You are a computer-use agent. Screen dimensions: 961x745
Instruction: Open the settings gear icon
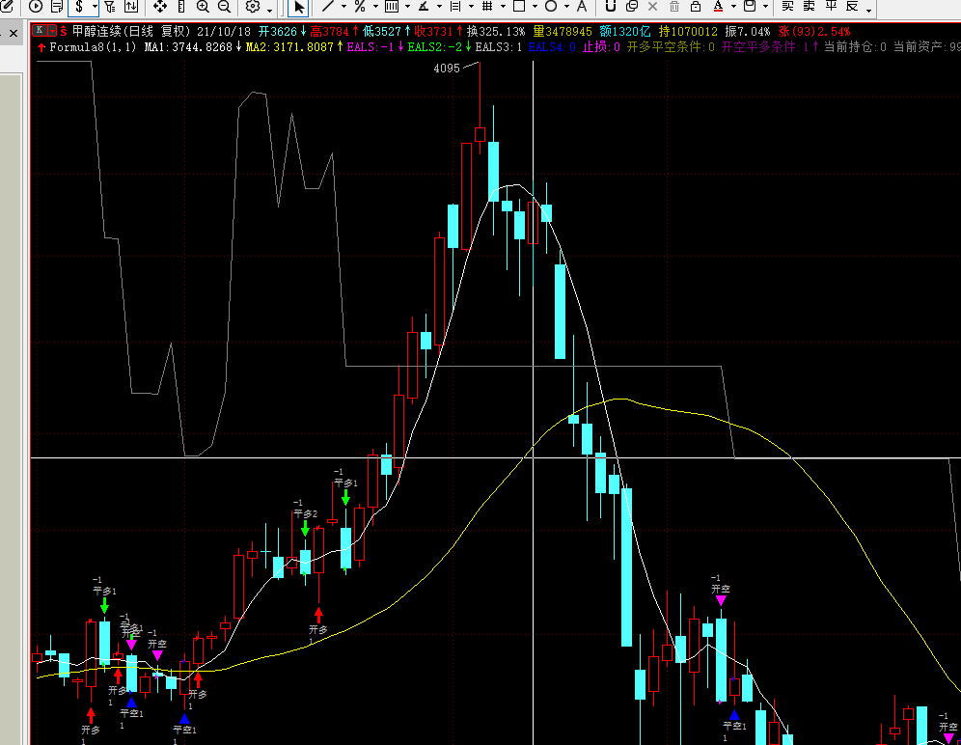pos(253,7)
